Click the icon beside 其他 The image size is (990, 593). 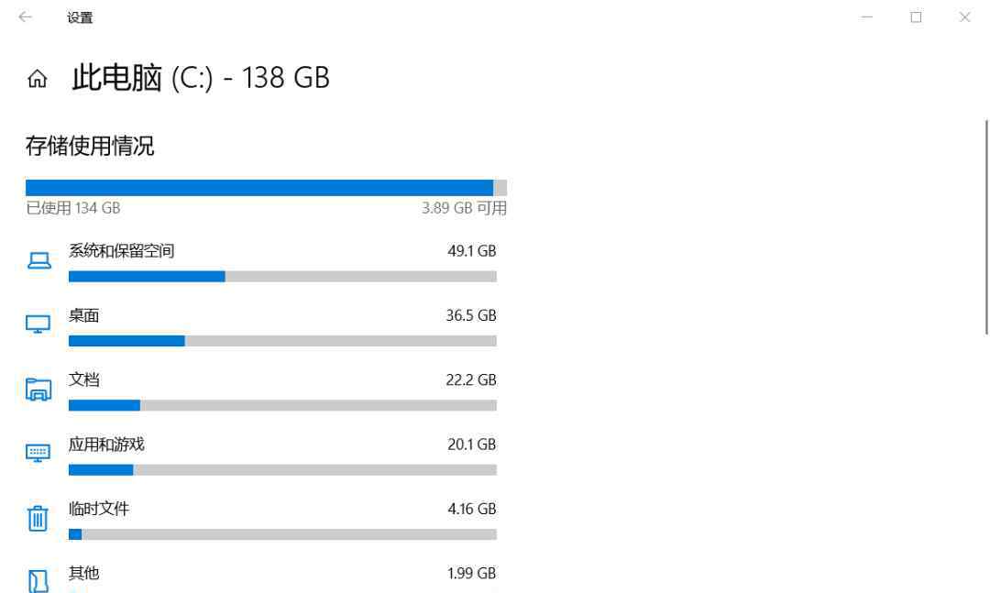38,581
